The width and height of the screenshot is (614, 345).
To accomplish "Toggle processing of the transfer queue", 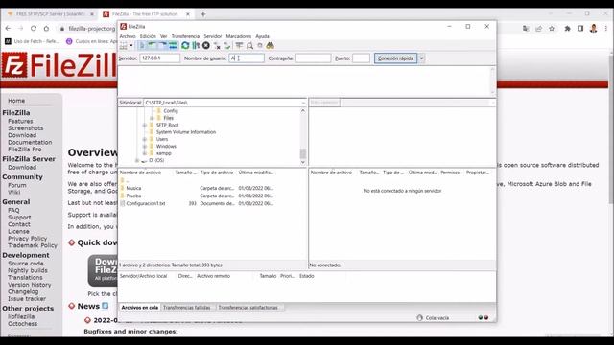I will click(x=196, y=46).
